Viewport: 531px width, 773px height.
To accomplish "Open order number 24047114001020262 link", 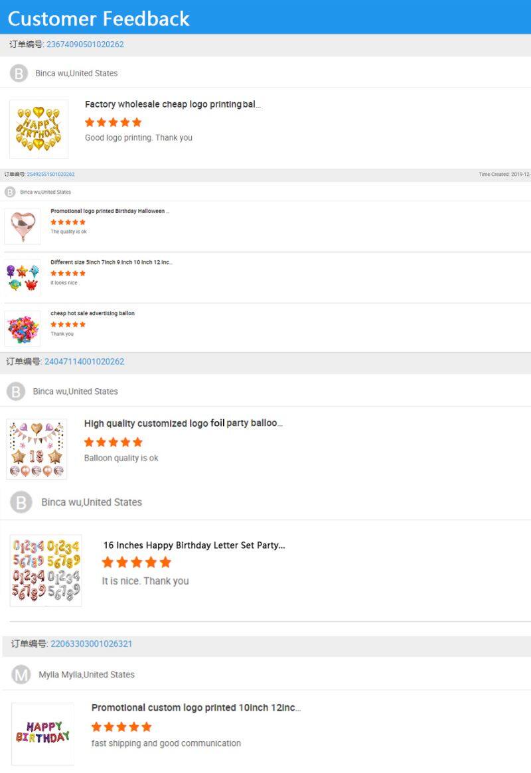I will coord(84,362).
